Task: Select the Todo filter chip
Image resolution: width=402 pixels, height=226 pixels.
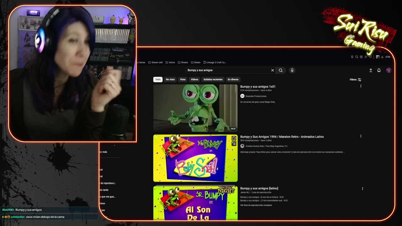Action: [158, 79]
